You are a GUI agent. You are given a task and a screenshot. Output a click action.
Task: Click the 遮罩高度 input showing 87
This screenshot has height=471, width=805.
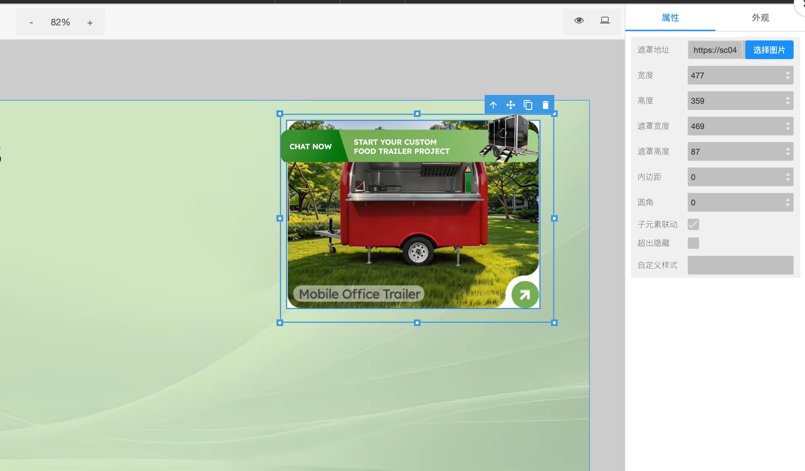(740, 152)
